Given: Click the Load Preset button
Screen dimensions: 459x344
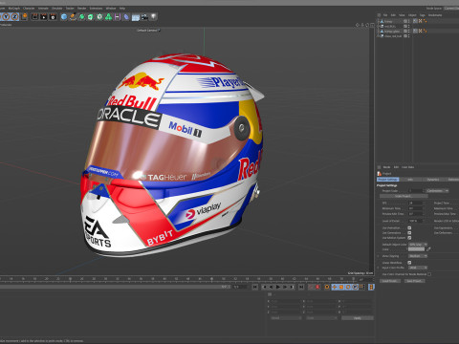Looking at the screenshot, I should (390, 281).
